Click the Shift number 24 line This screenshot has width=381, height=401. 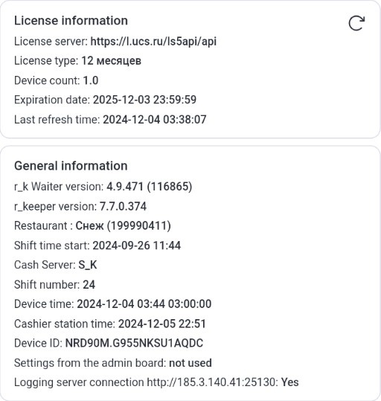click(54, 285)
